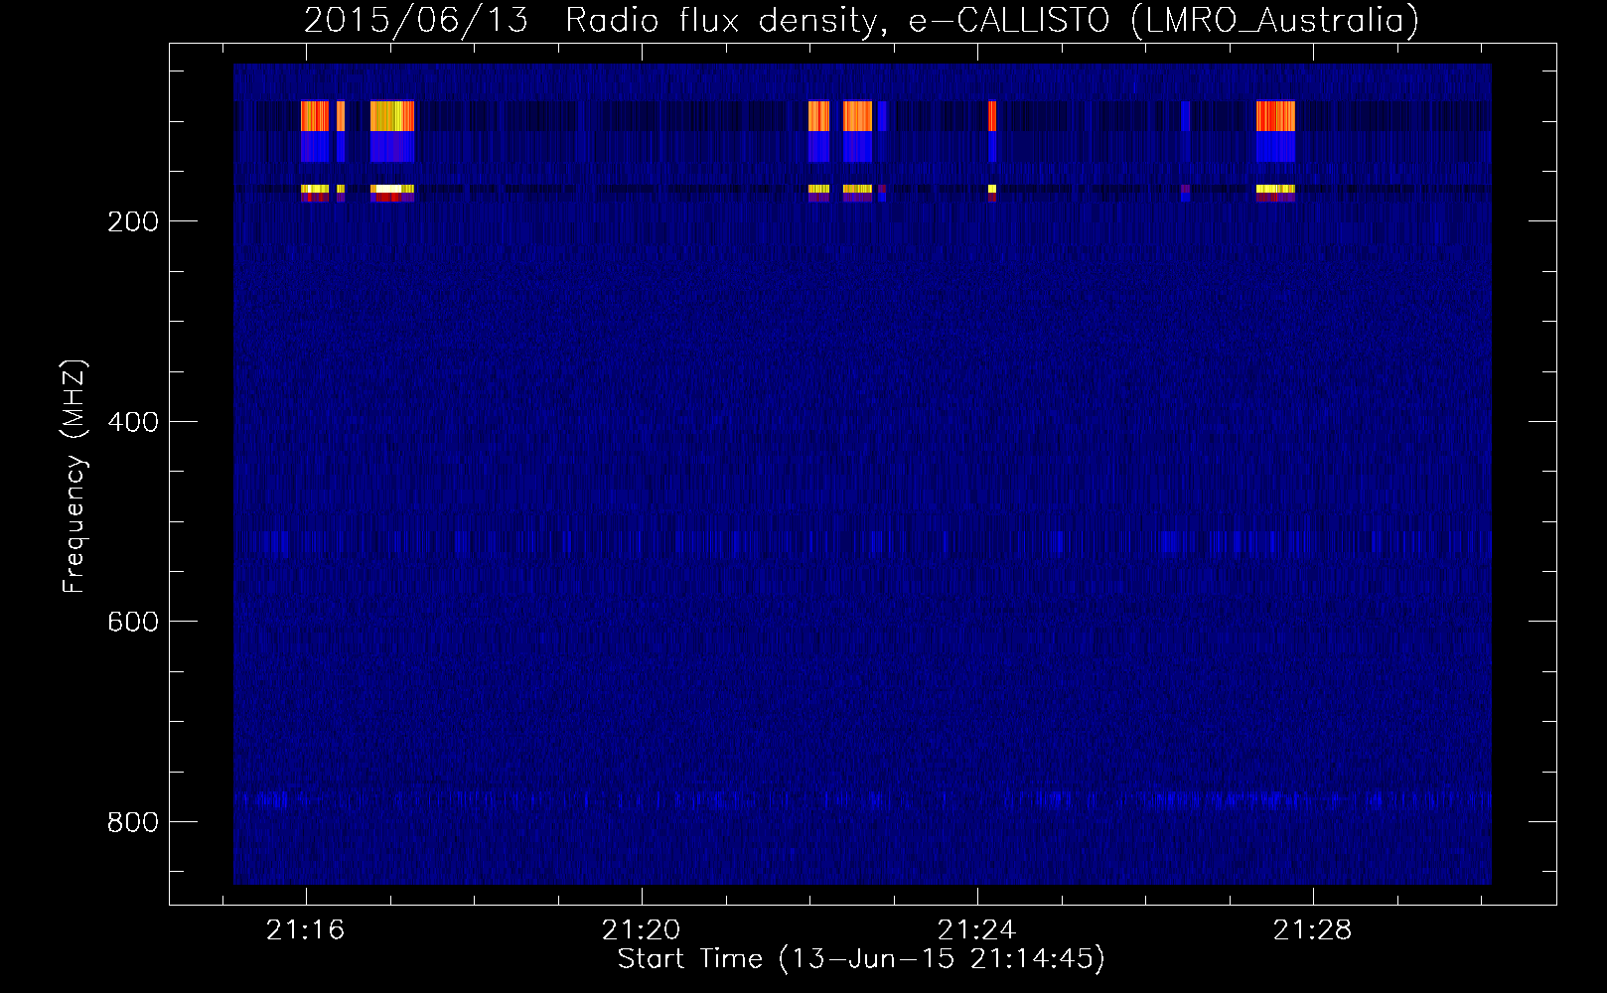Viewport: 1607px width, 993px height.
Task: Click the 21:28 time tick label
Action: coord(1313,929)
